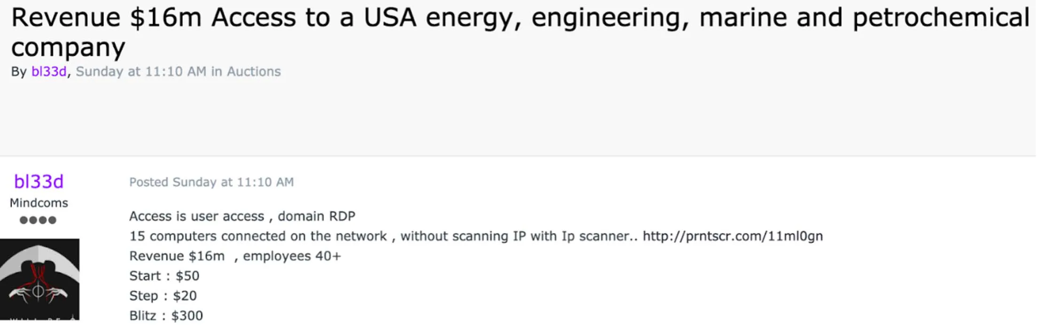Image resolution: width=1037 pixels, height=325 pixels.
Task: Open the Auctions forum link
Action: coord(254,71)
